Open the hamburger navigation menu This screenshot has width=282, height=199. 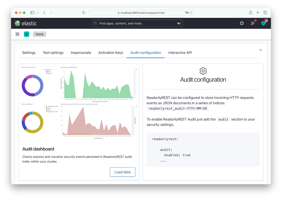click(x=17, y=34)
